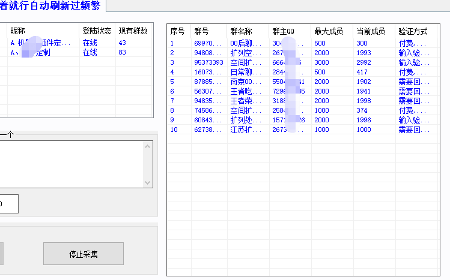Click the 验证方式 column header
The width and height of the screenshot is (450, 280).
pyautogui.click(x=412, y=31)
